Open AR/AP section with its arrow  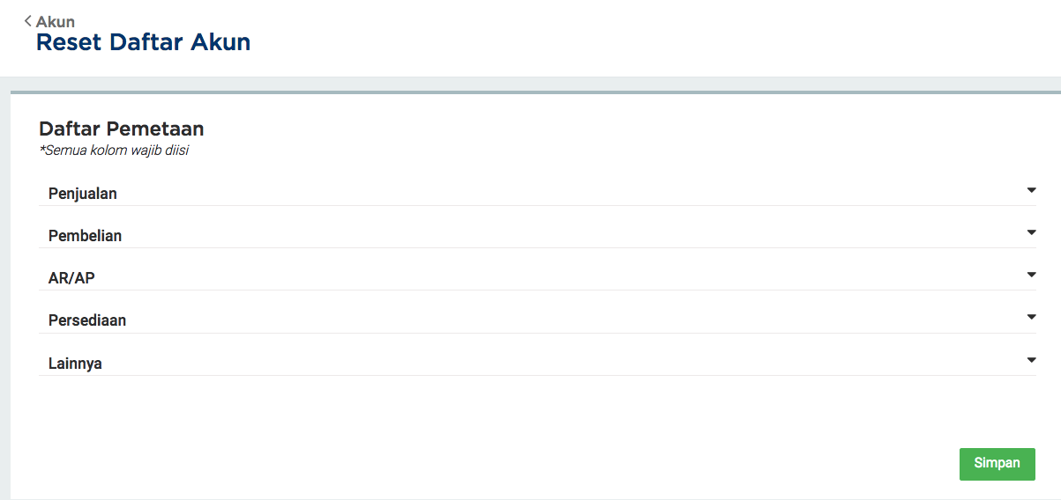coord(1031,275)
